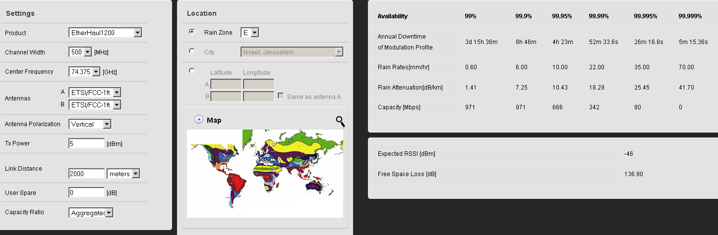The width and height of the screenshot is (718, 235).
Task: Select the Rain Zone radio button
Action: click(192, 32)
